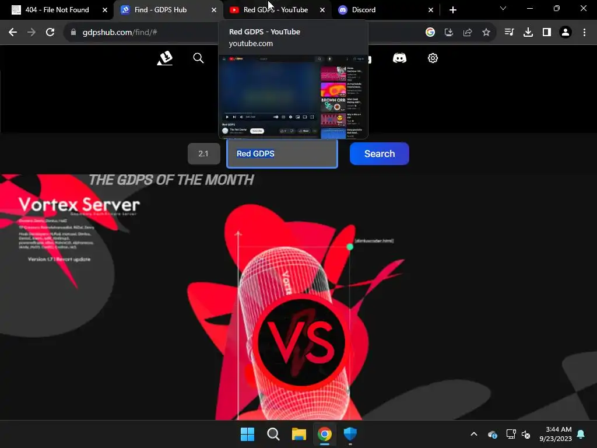Bookmark this tab with the star

486,33
